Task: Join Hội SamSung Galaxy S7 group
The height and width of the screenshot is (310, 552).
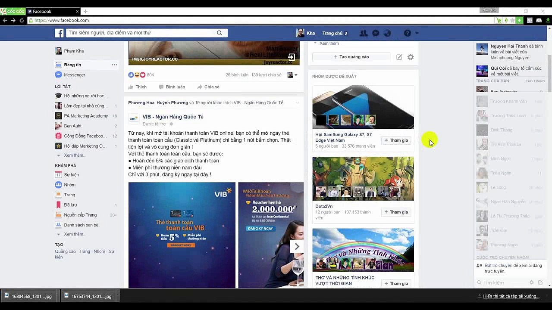Action: (x=396, y=140)
